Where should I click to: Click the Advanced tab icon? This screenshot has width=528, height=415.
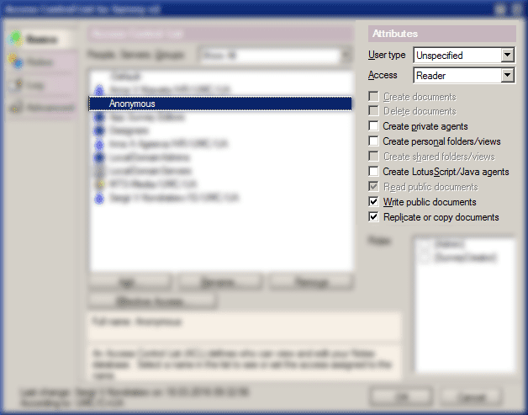tap(16, 108)
